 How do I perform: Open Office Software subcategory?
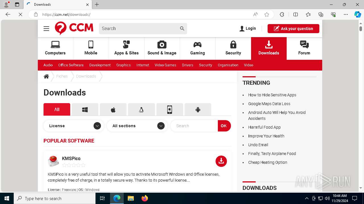click(x=71, y=65)
